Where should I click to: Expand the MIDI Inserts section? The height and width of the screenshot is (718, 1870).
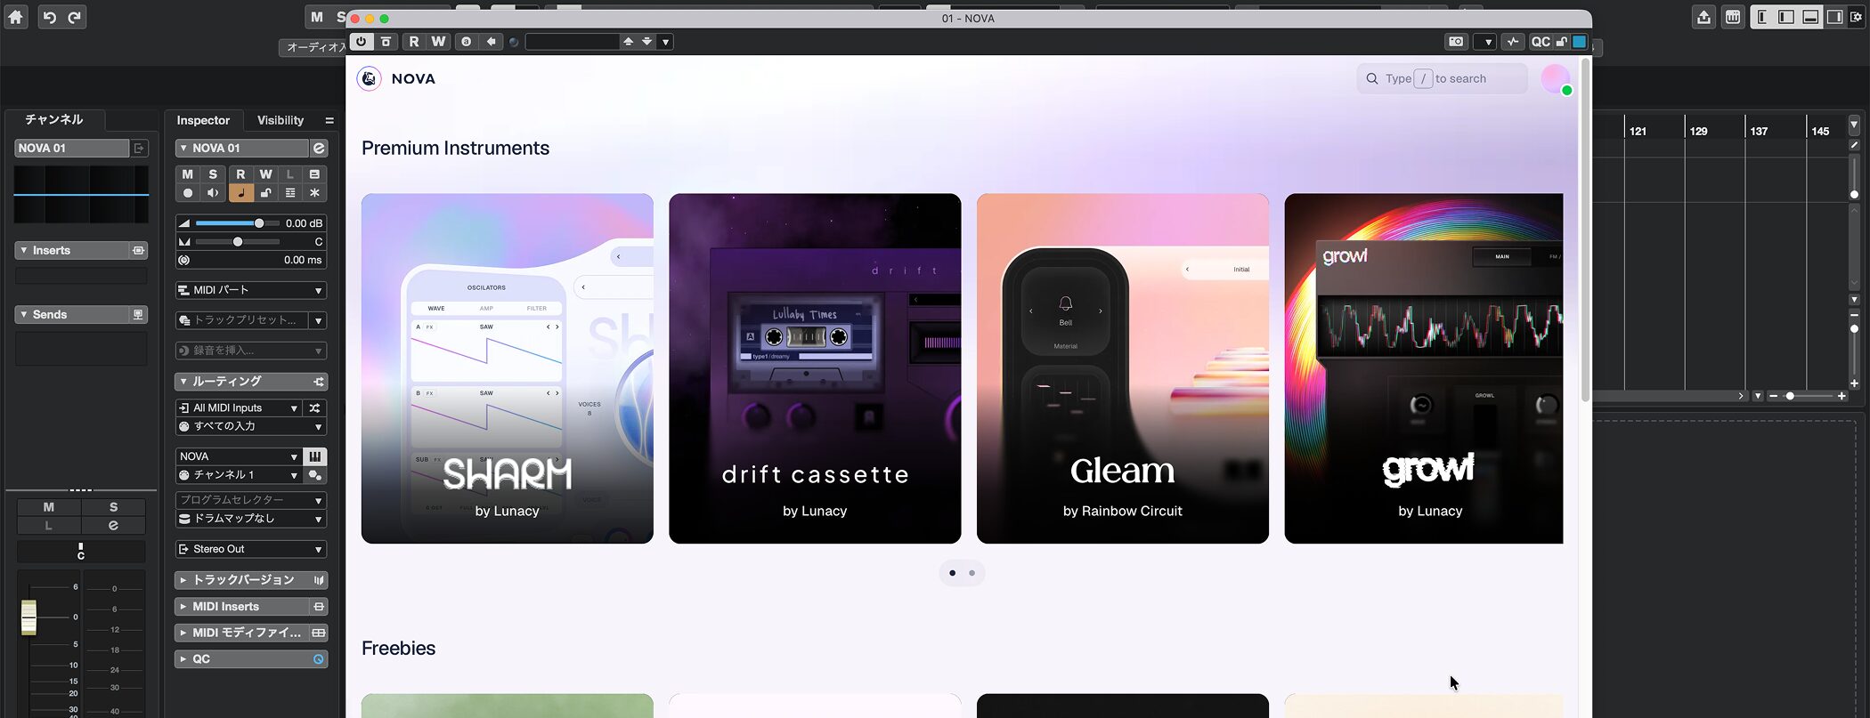pos(183,607)
